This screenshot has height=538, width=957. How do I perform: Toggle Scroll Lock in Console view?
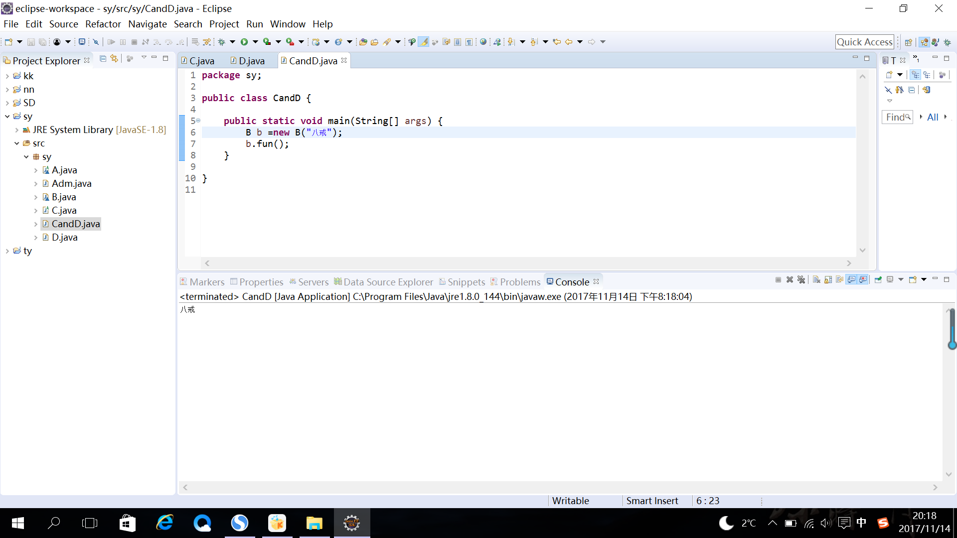click(x=828, y=279)
